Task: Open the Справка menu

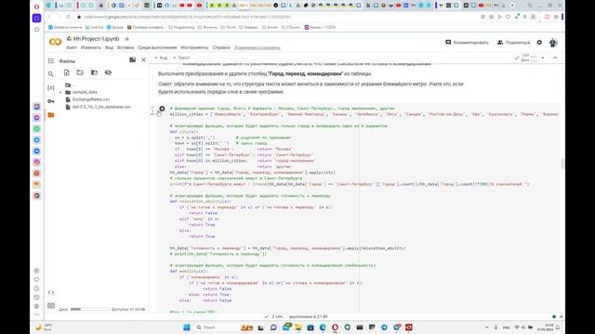Action: click(x=221, y=47)
